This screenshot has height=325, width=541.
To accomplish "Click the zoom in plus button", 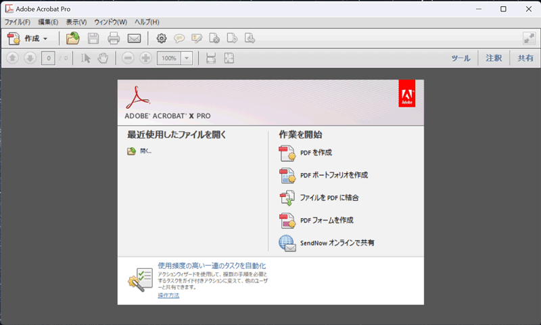I will tap(145, 58).
